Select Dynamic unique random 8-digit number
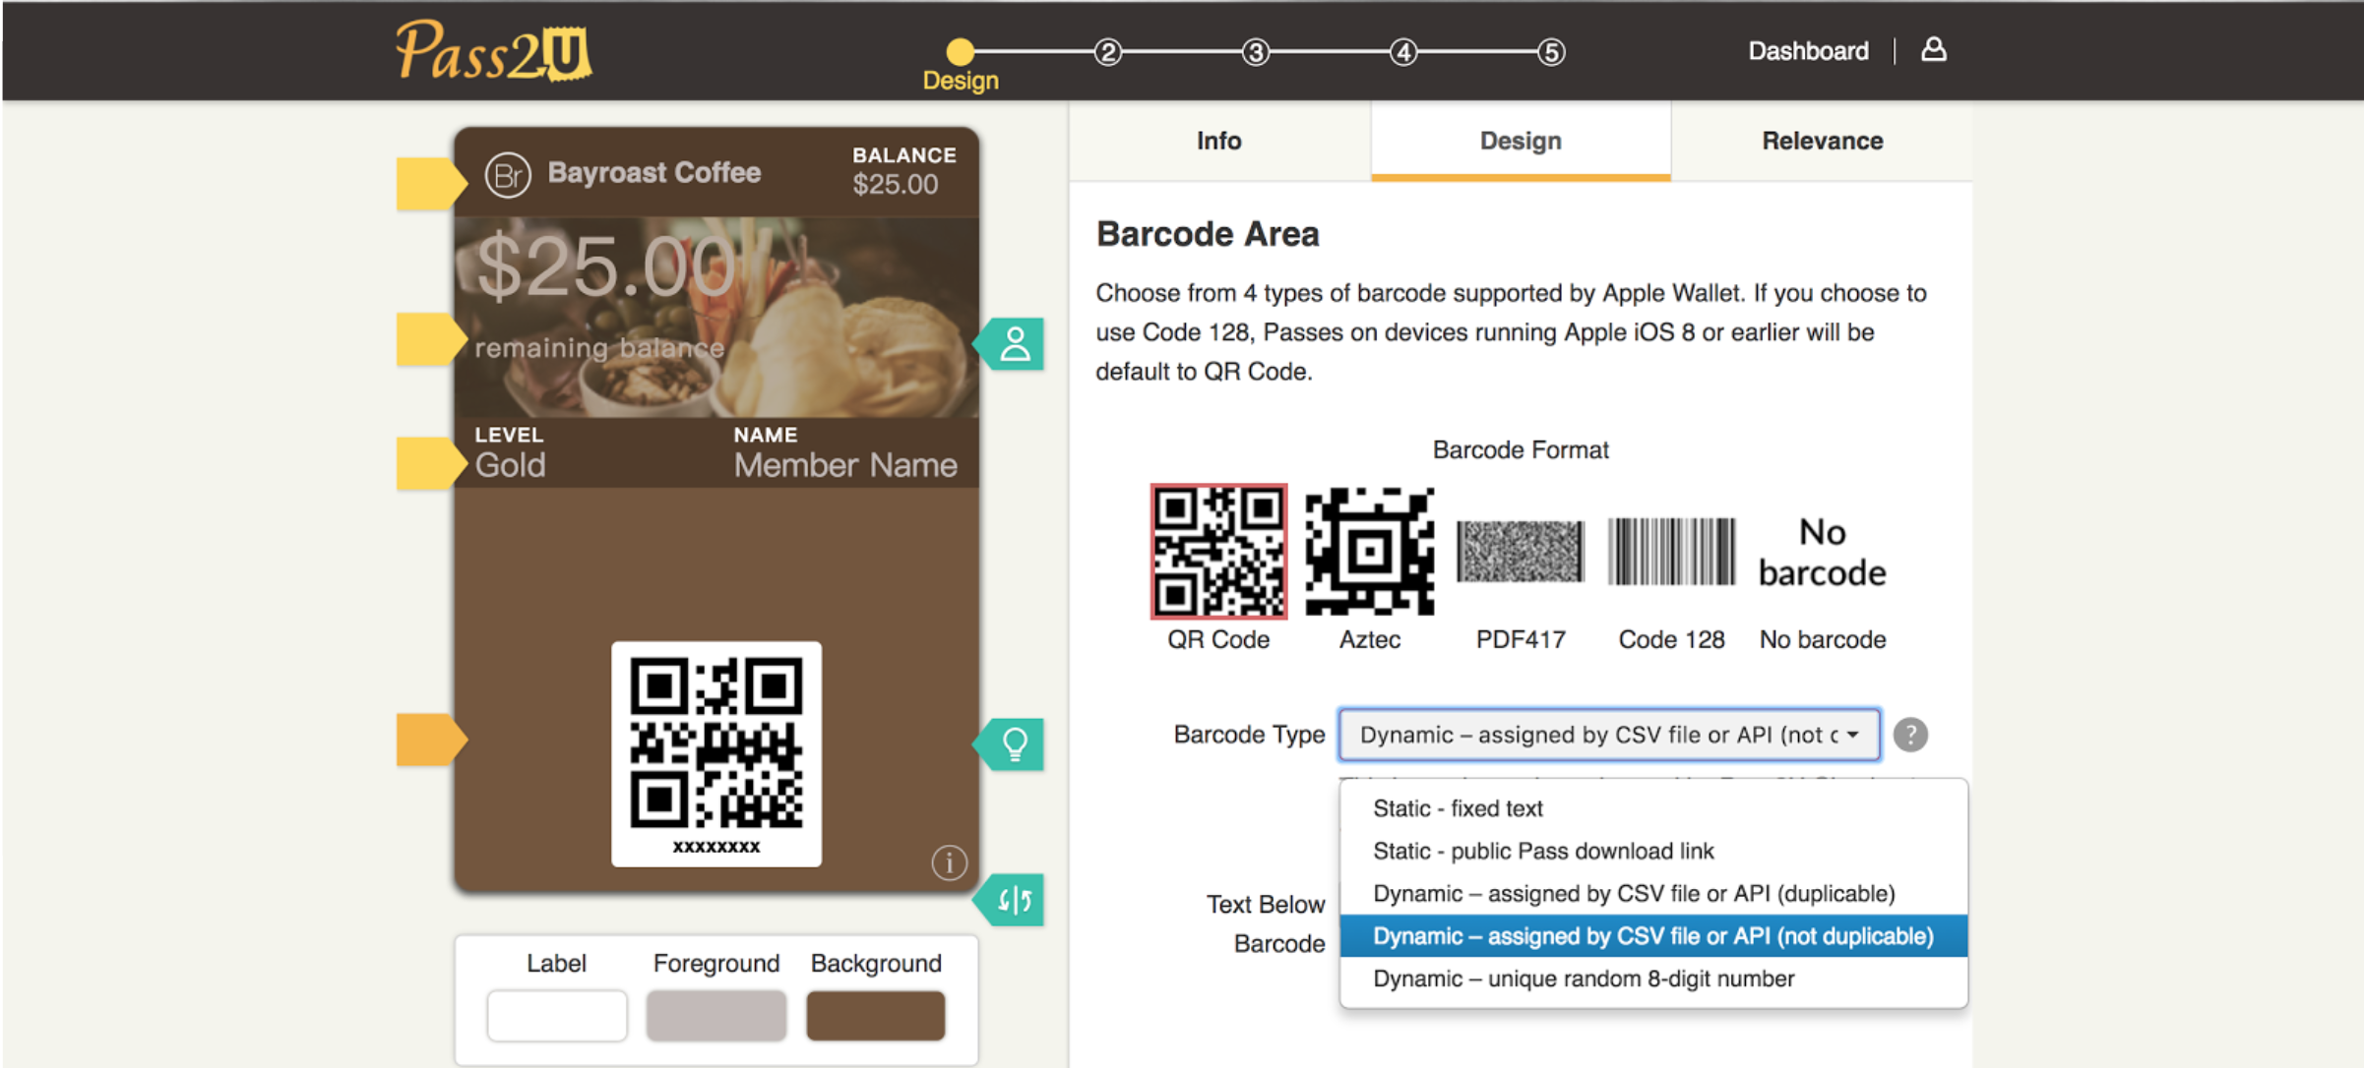 click(x=1653, y=979)
